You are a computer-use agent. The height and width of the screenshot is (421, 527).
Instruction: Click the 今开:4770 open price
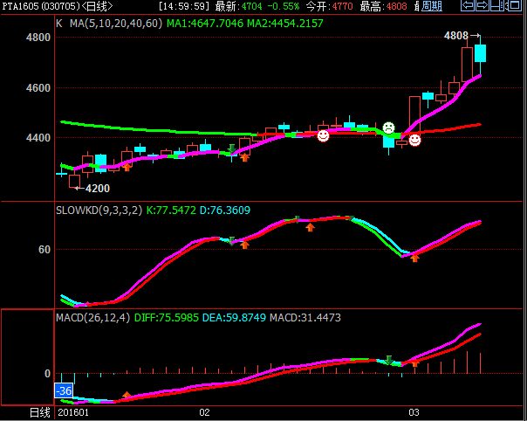click(330, 6)
